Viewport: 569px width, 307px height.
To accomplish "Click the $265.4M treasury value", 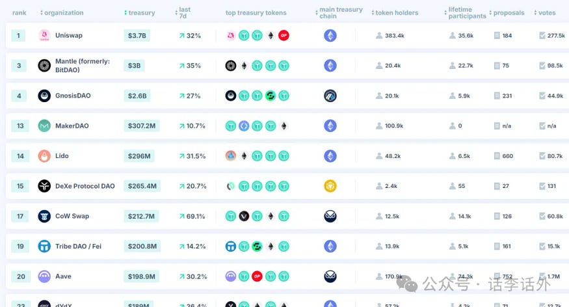I will click(142, 186).
